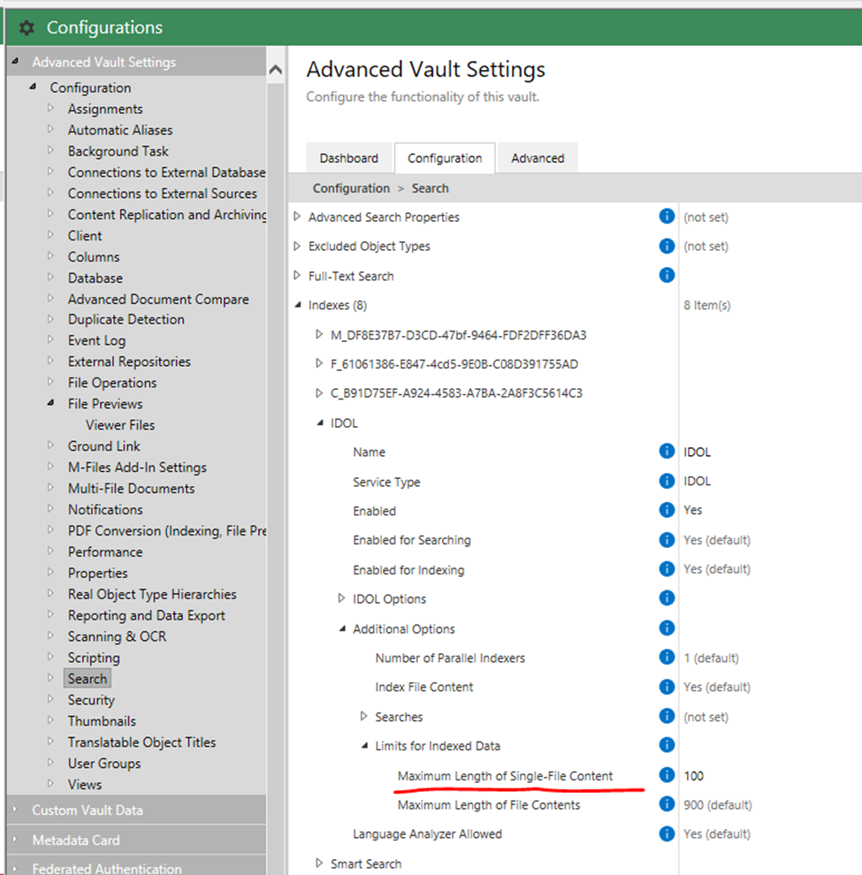Open info icon for Full-Text Search
862x875 pixels.
pos(667,275)
